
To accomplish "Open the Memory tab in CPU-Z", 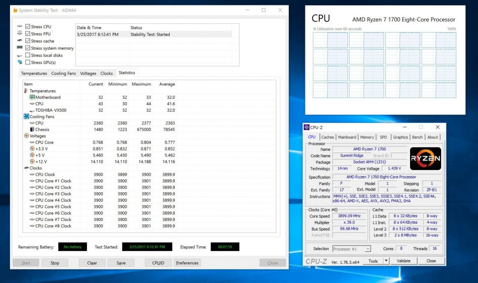I will (367, 137).
